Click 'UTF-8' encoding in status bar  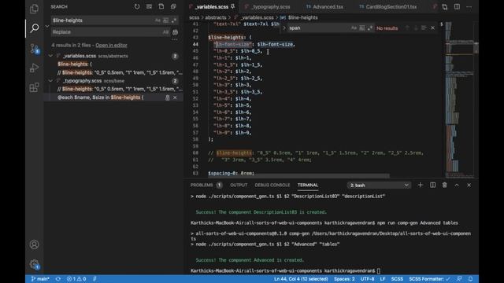click(367, 279)
